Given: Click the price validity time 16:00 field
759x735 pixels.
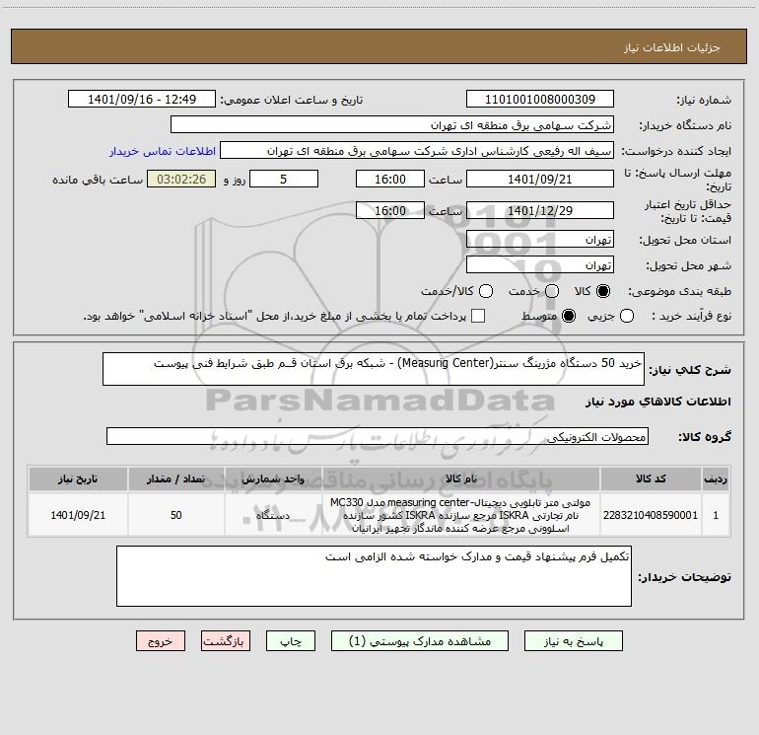Looking at the screenshot, I should coord(390,210).
